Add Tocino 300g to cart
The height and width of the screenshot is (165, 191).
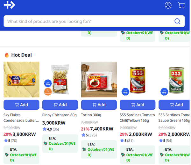tap(99, 105)
